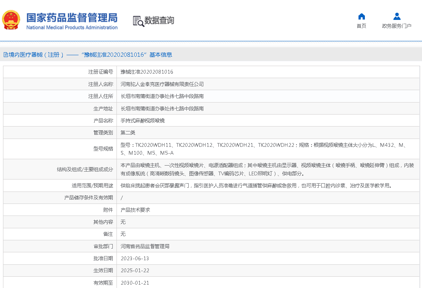The image size is (422, 288).
Task: Open the 首页 link text
Action: tap(361, 26)
